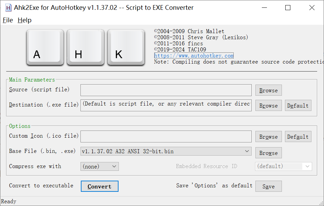Image resolution: width=324 pixels, height=206 pixels.
Task: Close the Ahk2Exe window
Action: 312,8
